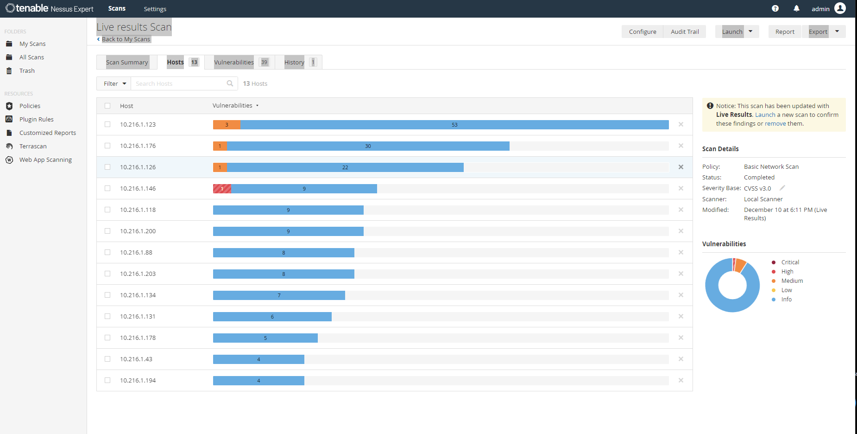
Task: Open the help question mark icon
Action: coord(775,8)
